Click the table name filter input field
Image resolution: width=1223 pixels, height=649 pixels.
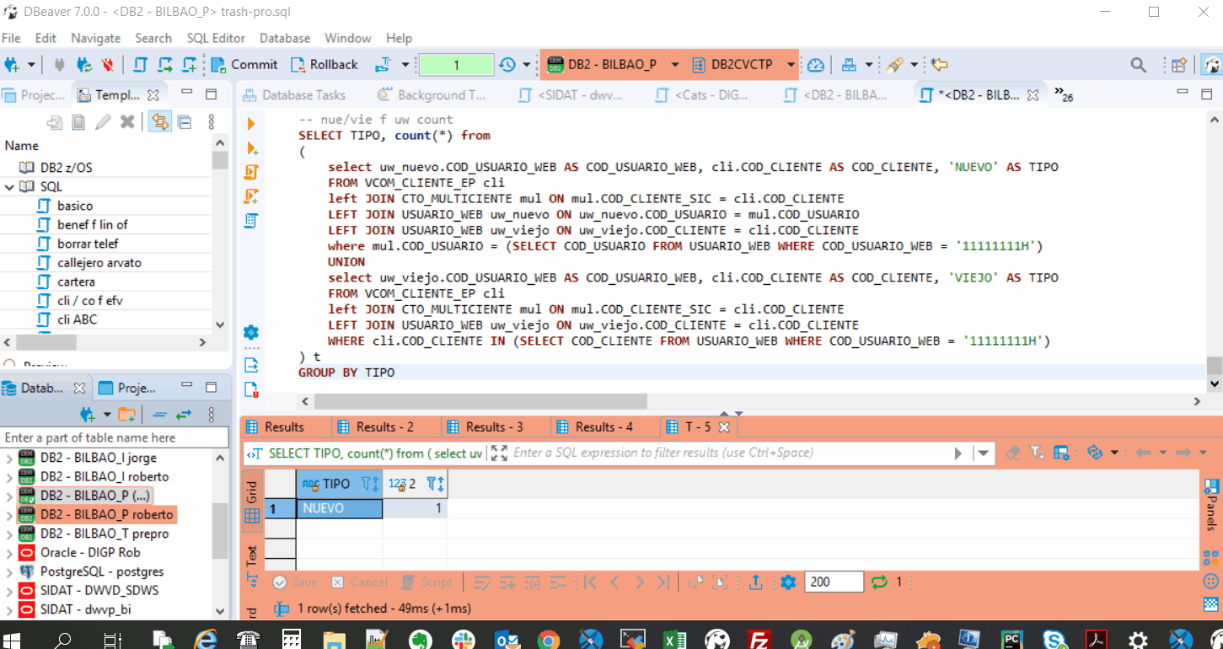tap(115, 437)
